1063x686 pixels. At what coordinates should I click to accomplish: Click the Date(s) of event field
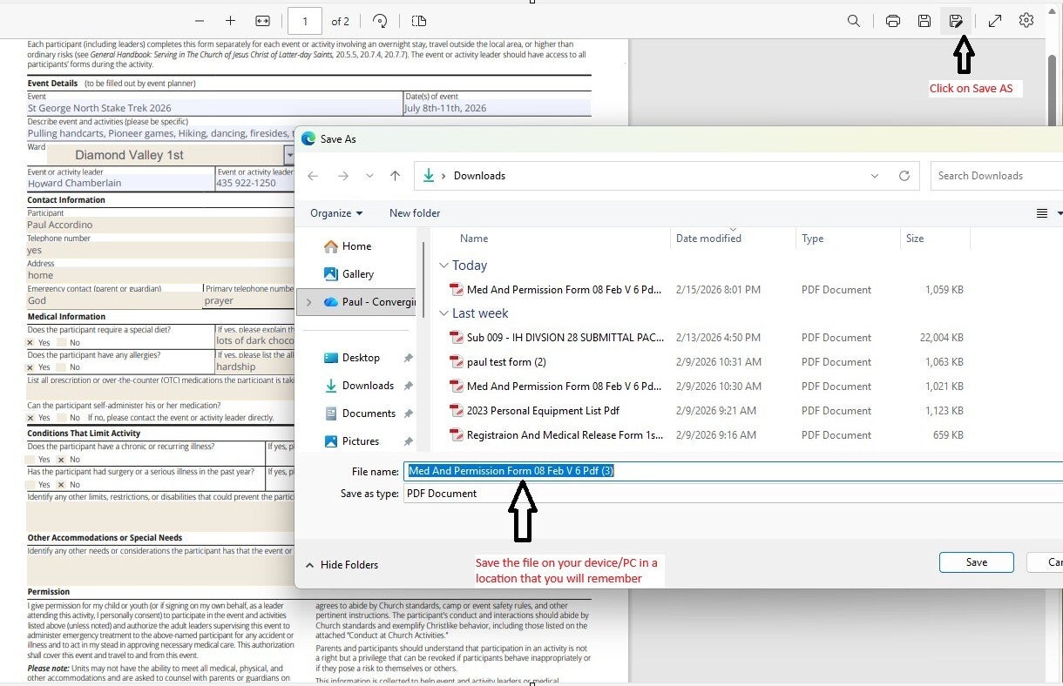pyautogui.click(x=497, y=109)
